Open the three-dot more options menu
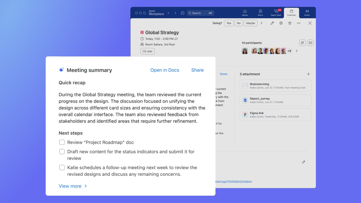The height and width of the screenshot is (203, 361). click(299, 23)
